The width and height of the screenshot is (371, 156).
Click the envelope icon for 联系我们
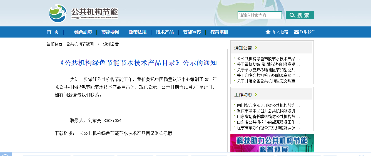point(296,32)
